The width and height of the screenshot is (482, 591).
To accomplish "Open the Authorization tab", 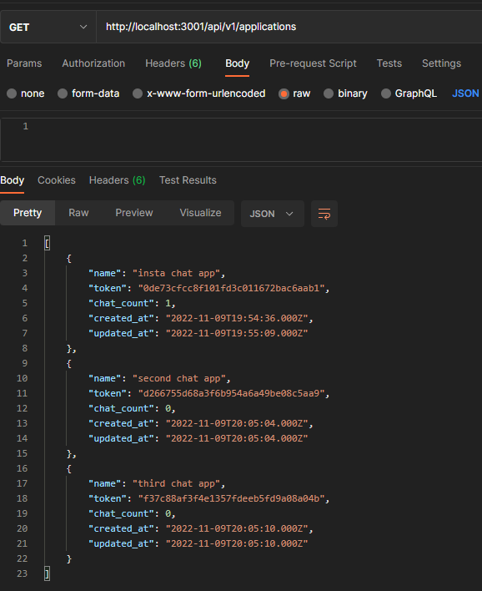I will coord(93,63).
